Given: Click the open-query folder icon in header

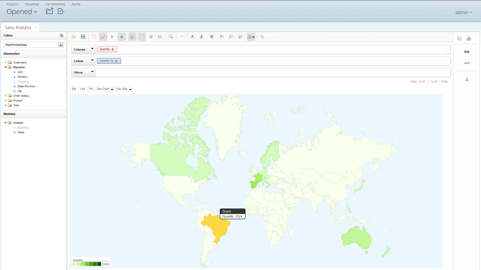Looking at the screenshot, I should [50, 11].
